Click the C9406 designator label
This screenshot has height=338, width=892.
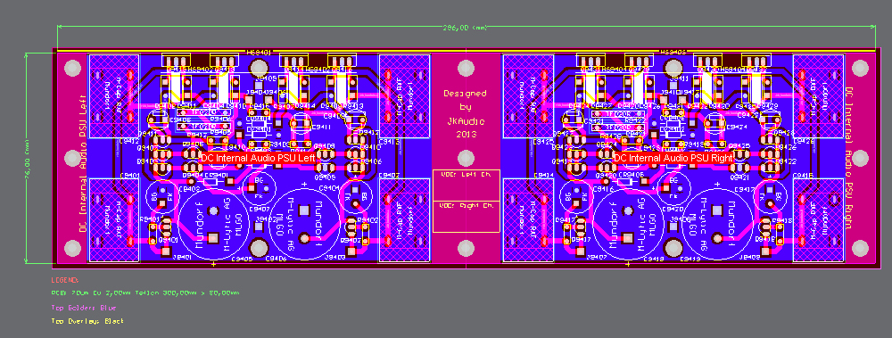276,259
